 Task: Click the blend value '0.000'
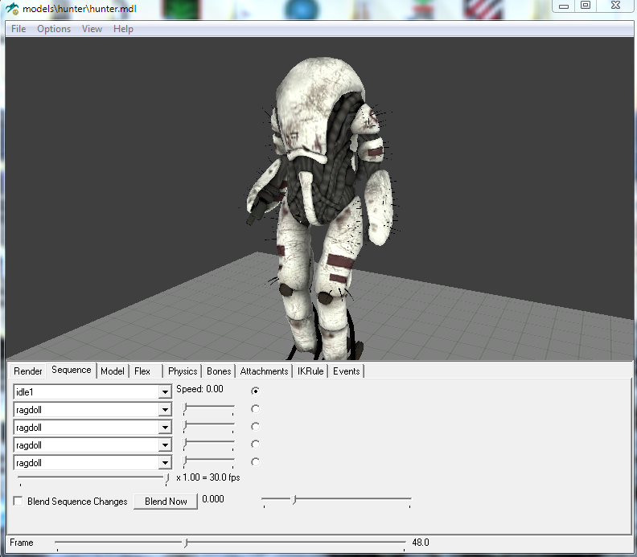pos(213,499)
